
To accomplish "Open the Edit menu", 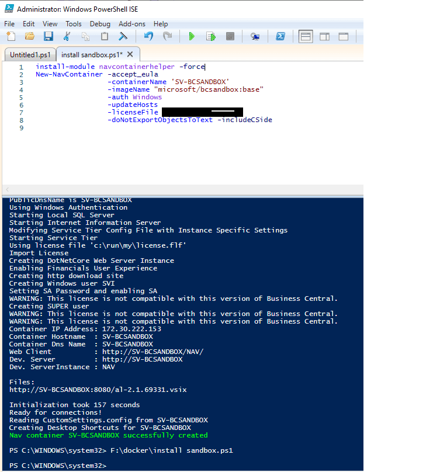I will (x=29, y=24).
